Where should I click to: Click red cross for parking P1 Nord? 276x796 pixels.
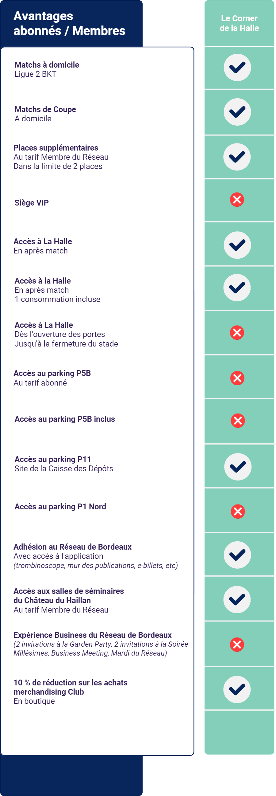[x=238, y=512]
